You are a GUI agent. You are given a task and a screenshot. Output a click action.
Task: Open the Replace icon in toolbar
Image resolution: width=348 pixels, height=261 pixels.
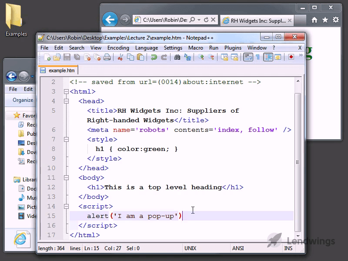[x=187, y=57]
